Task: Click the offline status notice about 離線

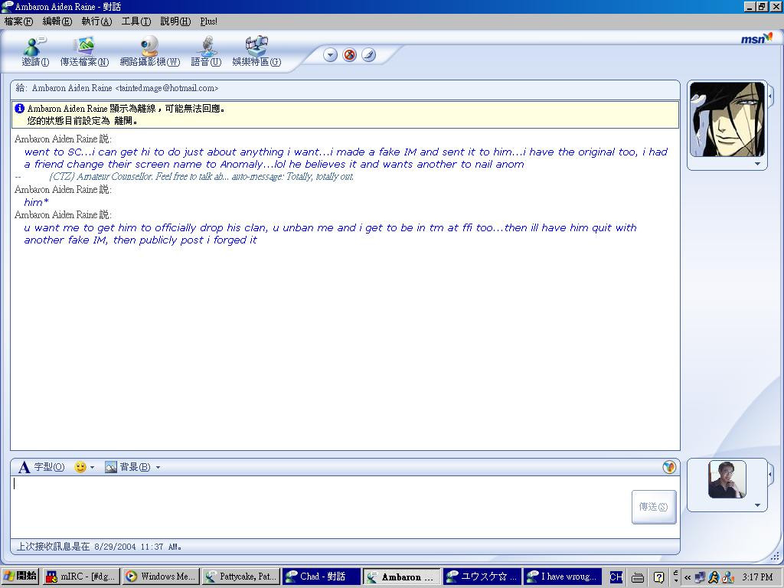Action: [x=126, y=109]
